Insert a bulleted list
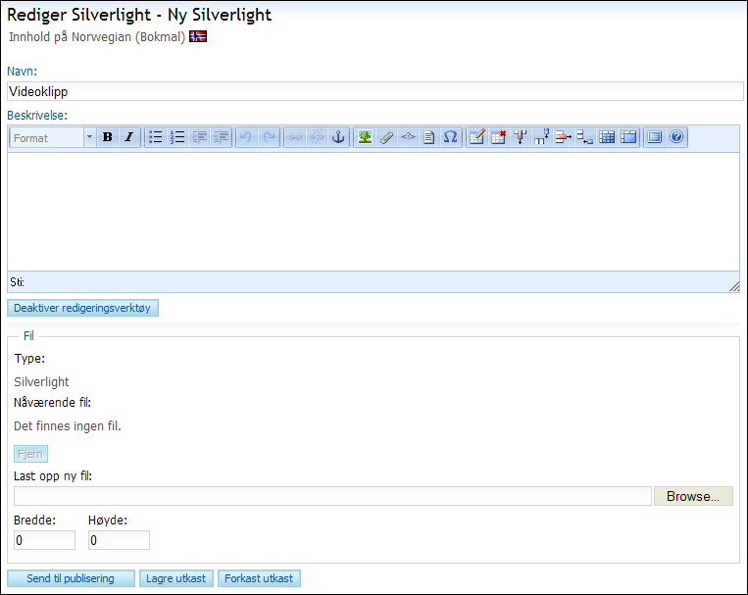The width and height of the screenshot is (748, 595). [156, 137]
